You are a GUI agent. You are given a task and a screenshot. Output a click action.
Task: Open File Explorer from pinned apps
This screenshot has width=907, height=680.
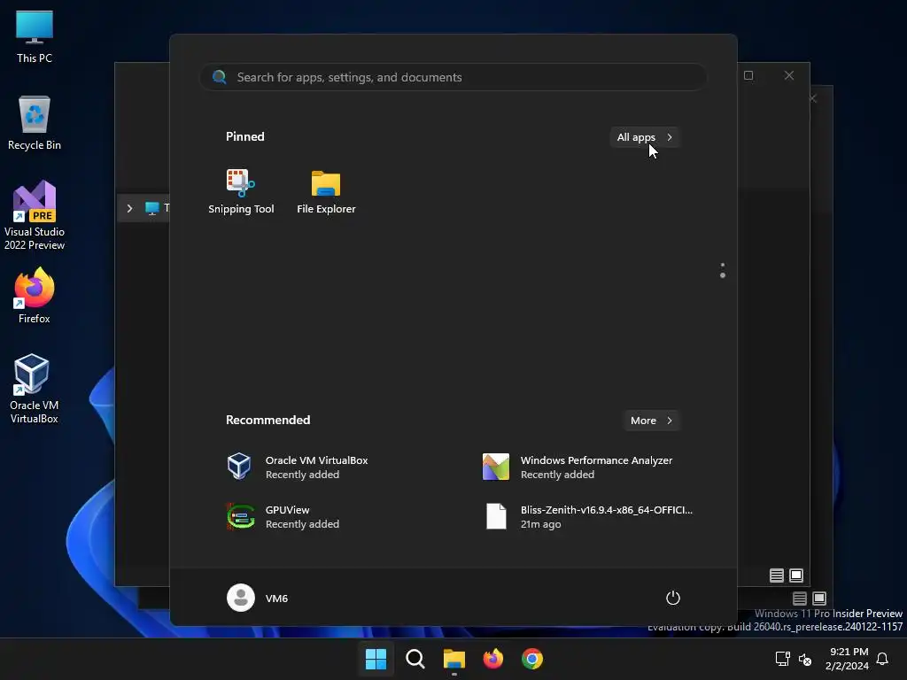326,191
